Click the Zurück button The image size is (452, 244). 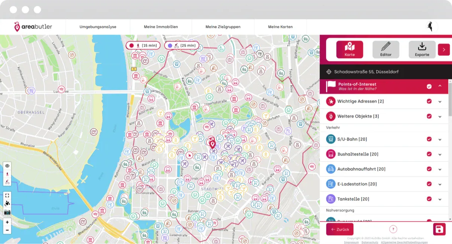pos(340,229)
